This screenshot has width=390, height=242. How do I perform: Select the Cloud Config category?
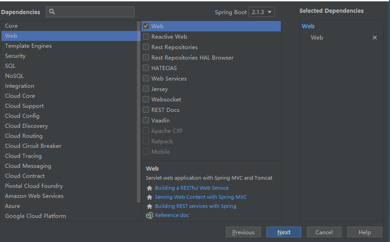point(69,116)
